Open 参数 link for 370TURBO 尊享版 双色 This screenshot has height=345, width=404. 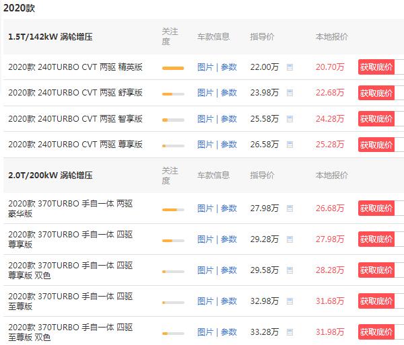point(229,270)
